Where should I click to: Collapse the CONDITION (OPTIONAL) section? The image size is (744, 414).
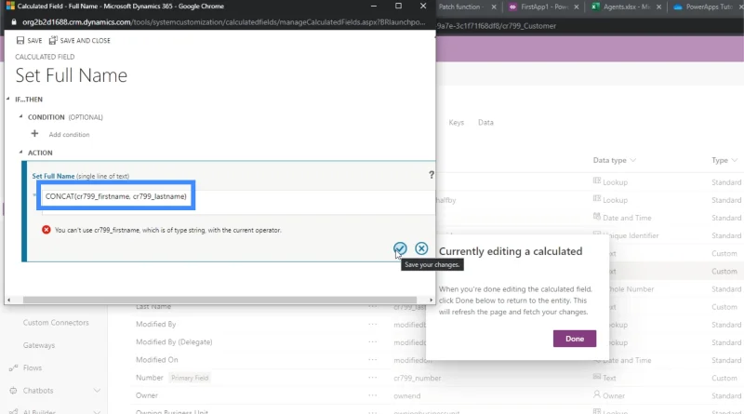tap(20, 116)
